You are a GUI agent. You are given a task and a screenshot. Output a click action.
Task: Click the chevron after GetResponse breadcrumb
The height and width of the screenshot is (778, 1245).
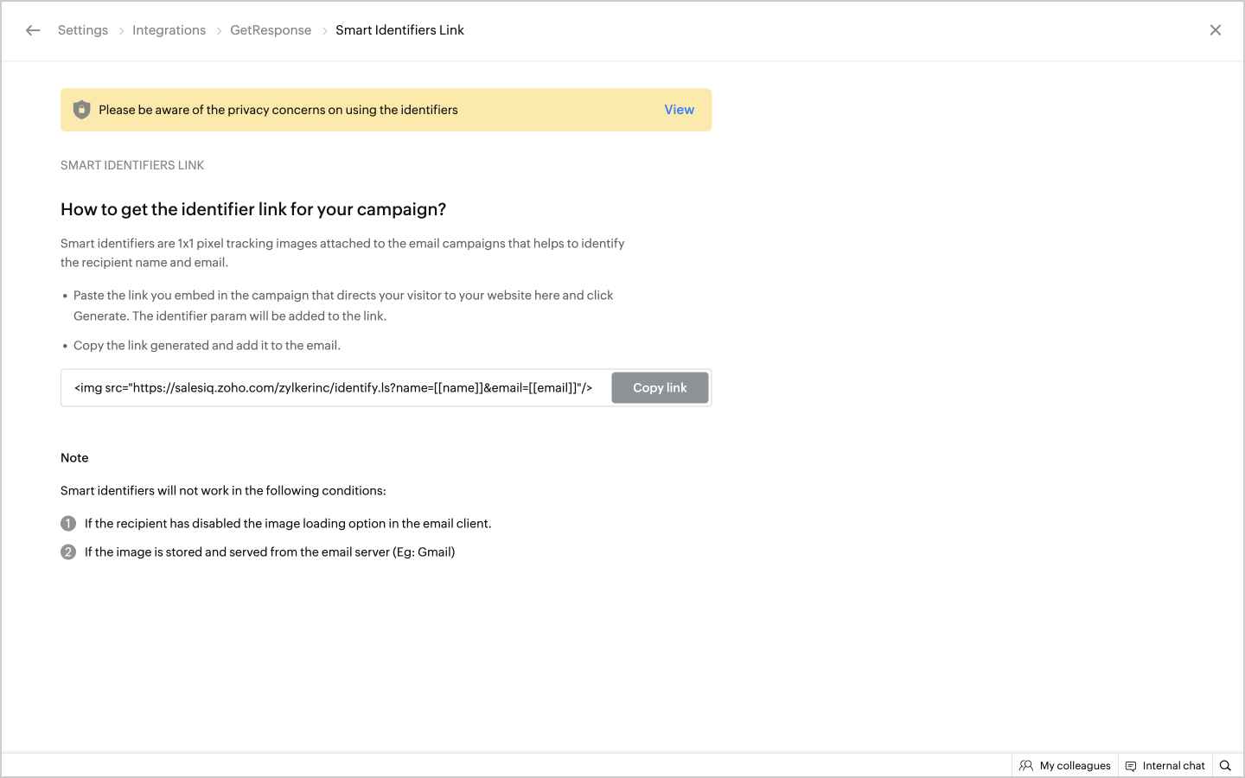(324, 31)
